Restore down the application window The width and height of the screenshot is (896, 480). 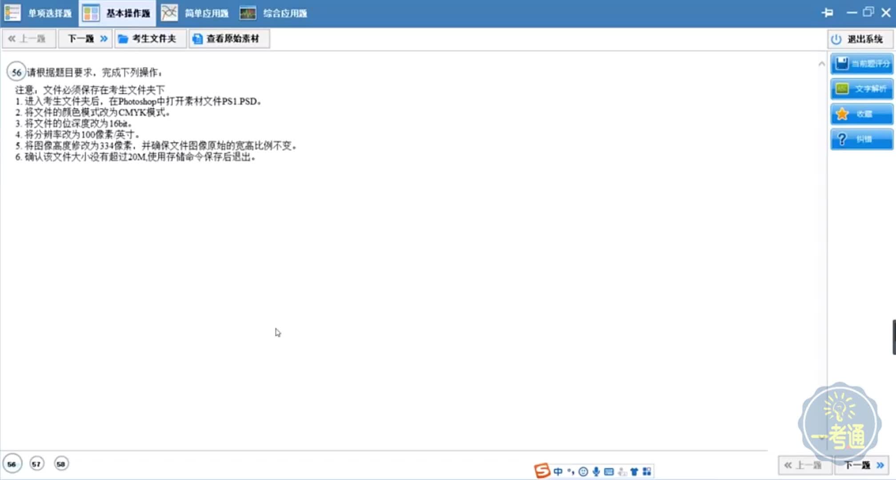point(868,12)
